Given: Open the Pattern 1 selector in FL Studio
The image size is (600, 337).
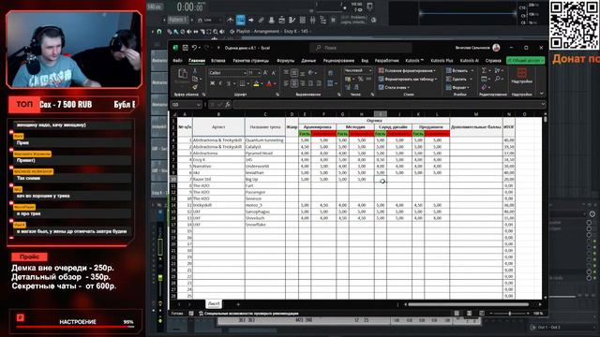Looking at the screenshot, I should [177, 20].
